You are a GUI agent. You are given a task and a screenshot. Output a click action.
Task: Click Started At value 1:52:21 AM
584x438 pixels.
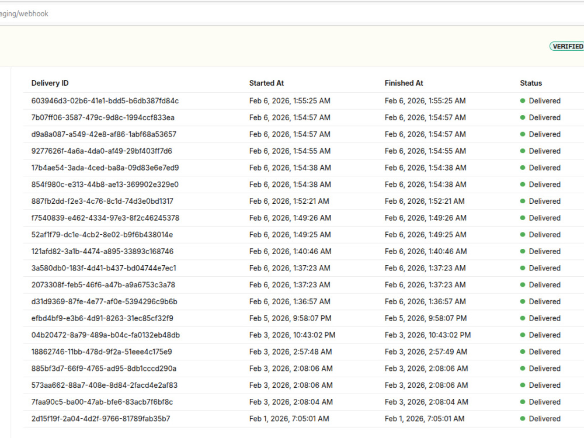[290, 201]
